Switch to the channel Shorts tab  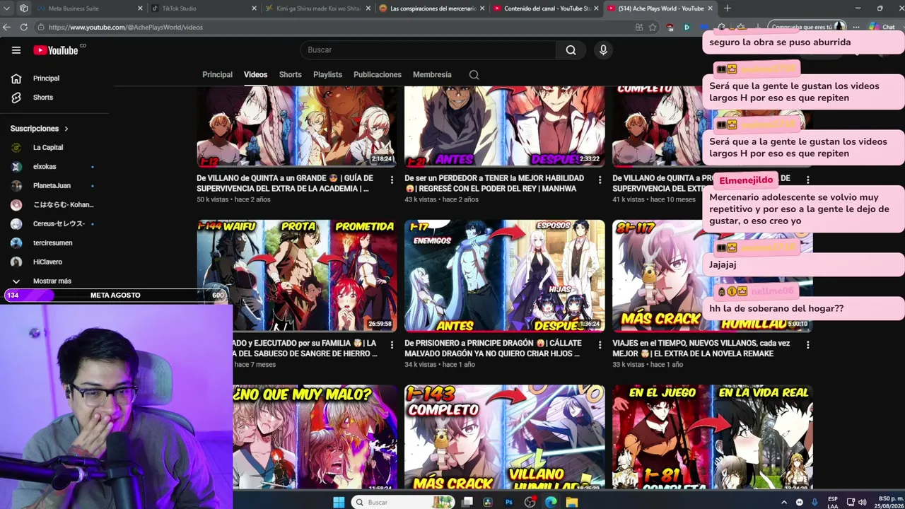(x=290, y=75)
